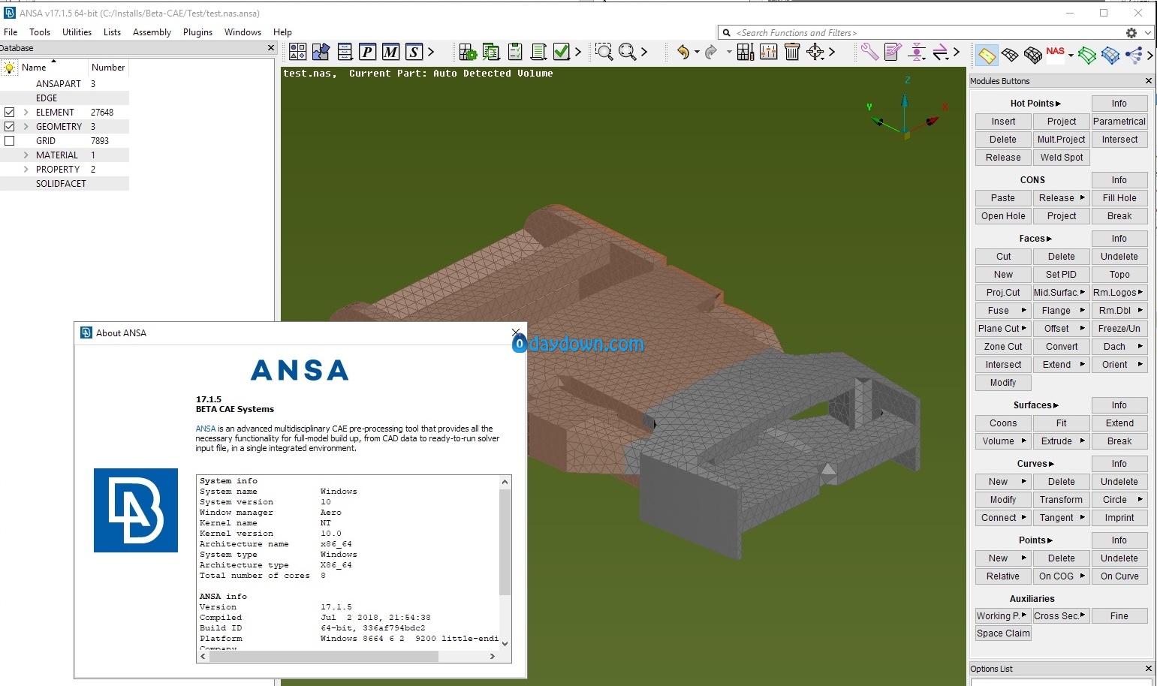Image resolution: width=1157 pixels, height=686 pixels.
Task: Expand the search bar options chevron
Action: point(1148,33)
